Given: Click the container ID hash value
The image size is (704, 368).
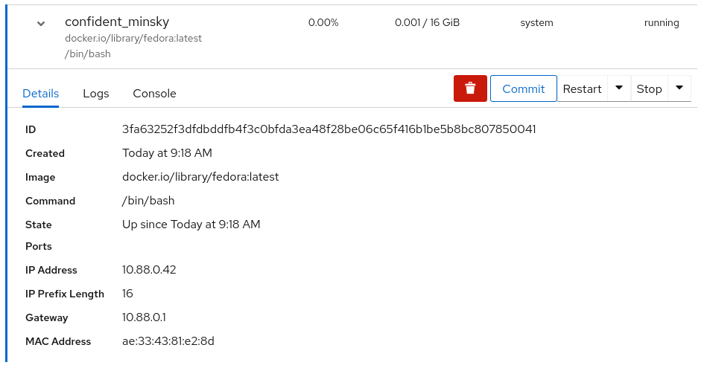Looking at the screenshot, I should 329,129.
